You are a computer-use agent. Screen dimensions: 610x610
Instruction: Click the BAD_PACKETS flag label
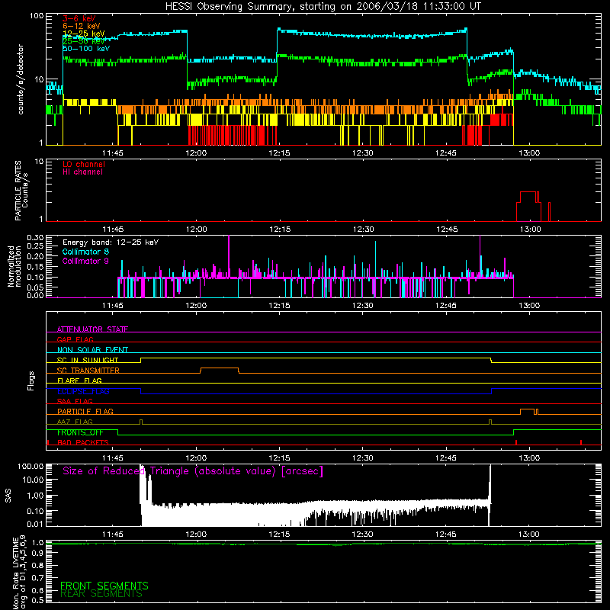pos(83,442)
